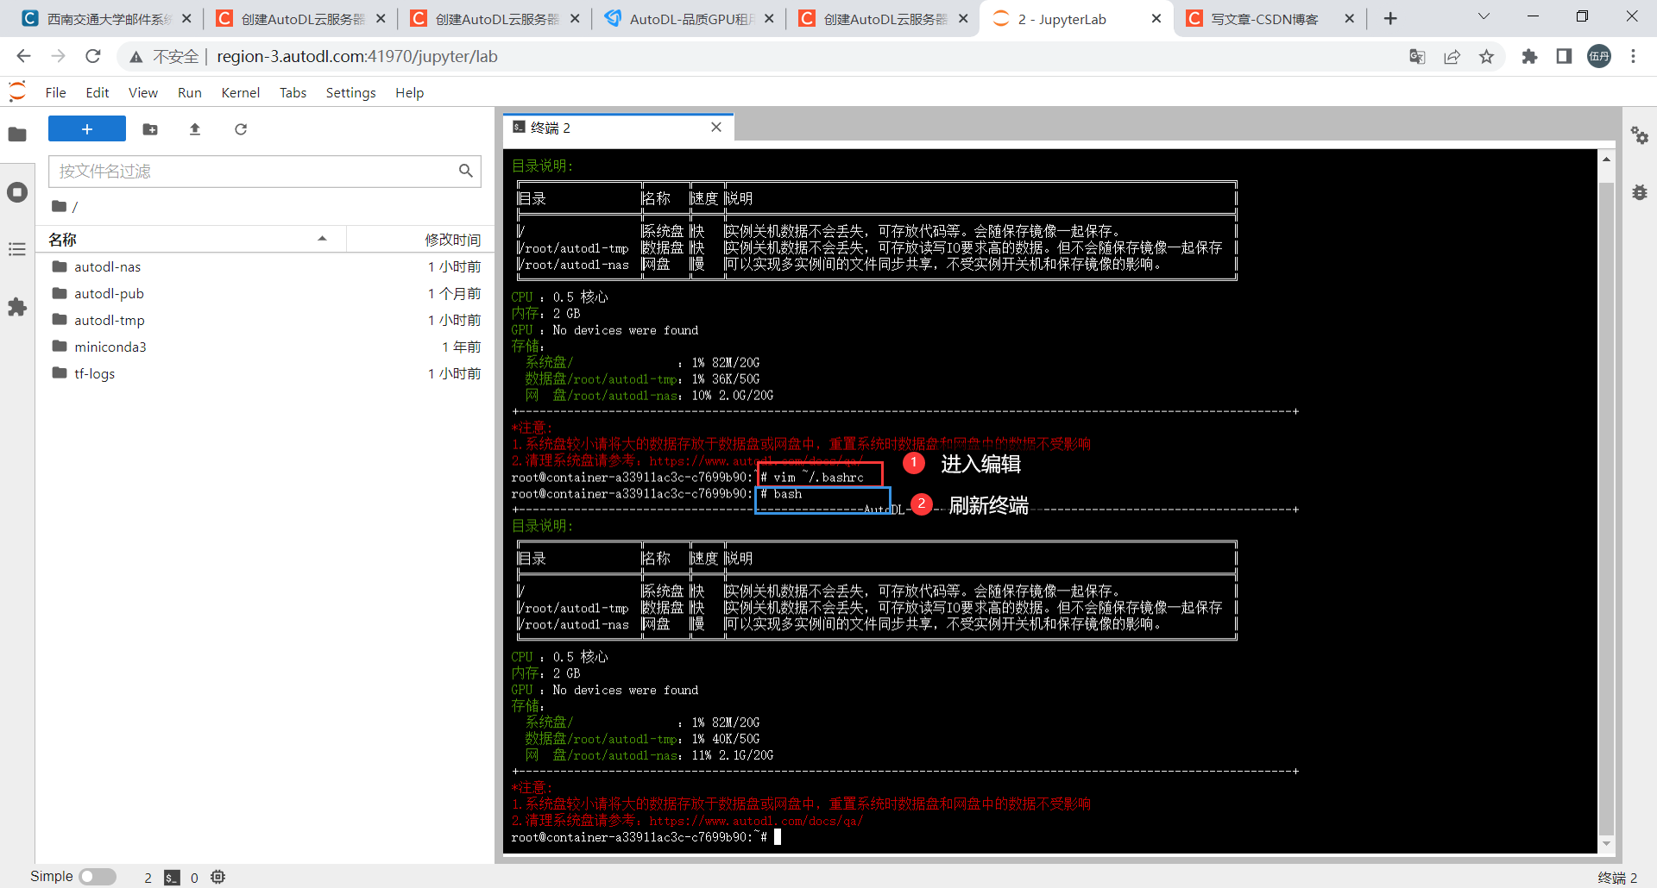Open the Table of Contents sidebar icon
1657x888 pixels.
pos(17,249)
